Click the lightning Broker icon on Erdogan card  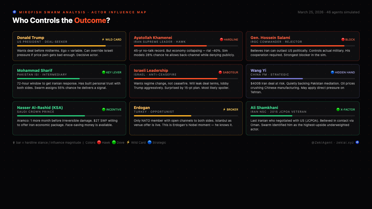224,110
